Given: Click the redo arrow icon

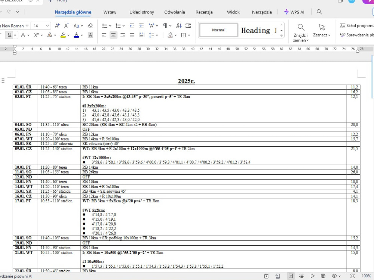Looking at the screenshot, I should [9, 12].
